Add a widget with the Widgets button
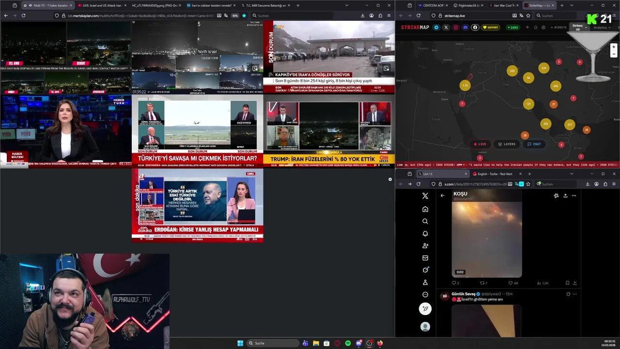Screen dimensions: 620x349 coord(558,27)
